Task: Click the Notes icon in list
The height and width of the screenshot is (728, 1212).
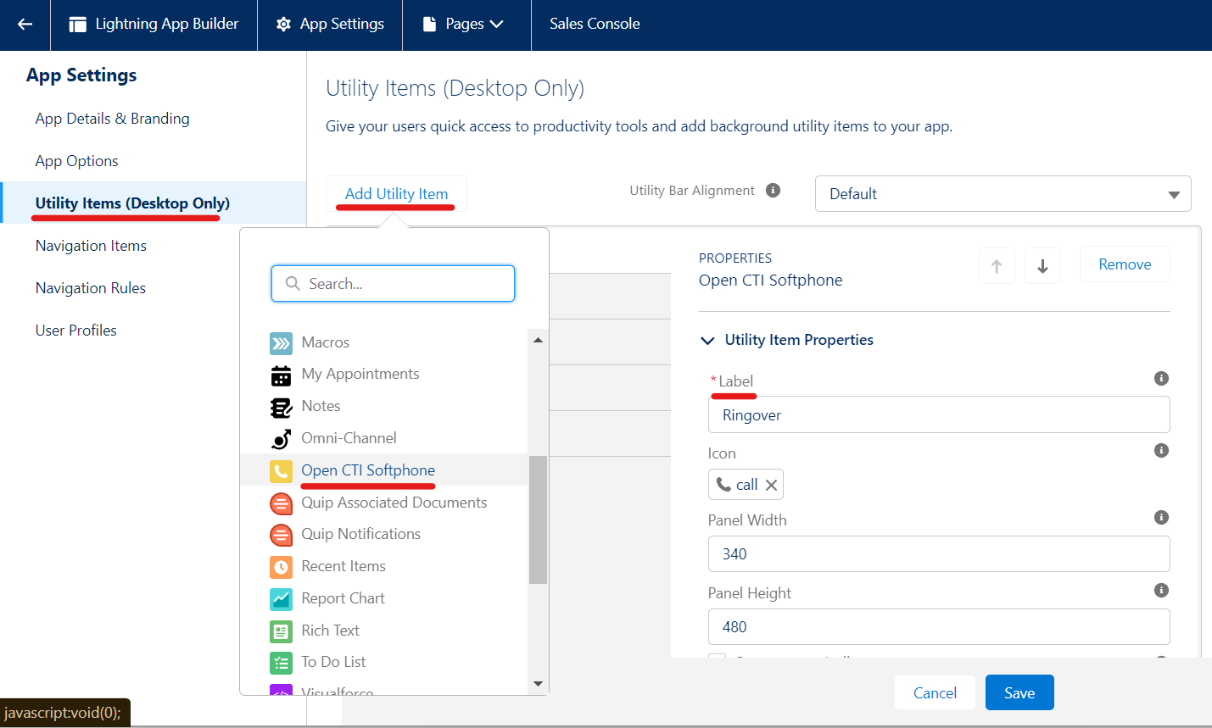Action: pyautogui.click(x=281, y=407)
